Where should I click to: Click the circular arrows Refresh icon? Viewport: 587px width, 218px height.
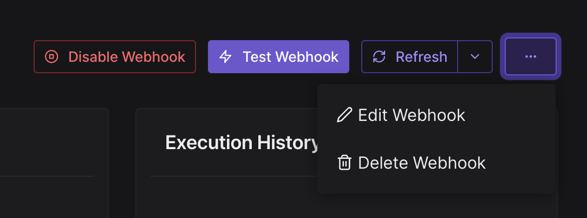pyautogui.click(x=379, y=56)
